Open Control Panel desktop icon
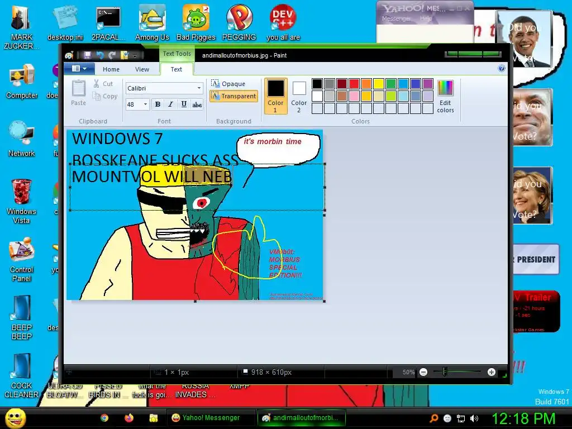This screenshot has height=429, width=572. coord(21,259)
